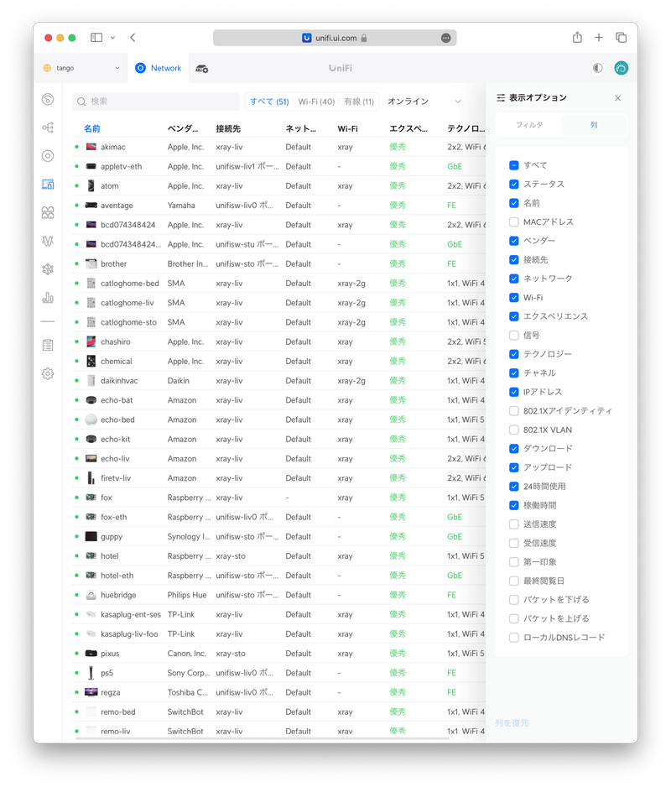This screenshot has width=671, height=787.
Task: Open the statistics bar chart sidebar icon
Action: pos(48,297)
